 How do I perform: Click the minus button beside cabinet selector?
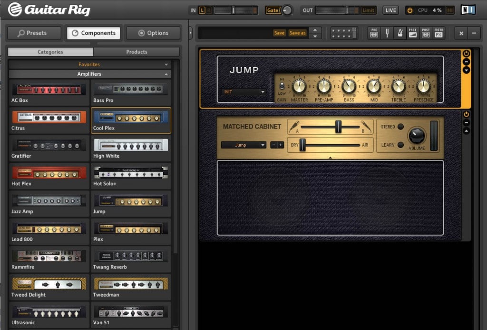tap(273, 145)
